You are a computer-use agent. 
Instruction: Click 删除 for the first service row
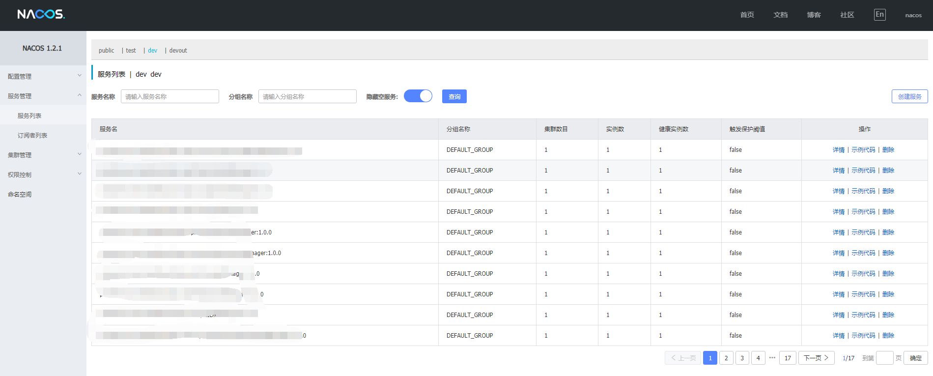point(888,150)
